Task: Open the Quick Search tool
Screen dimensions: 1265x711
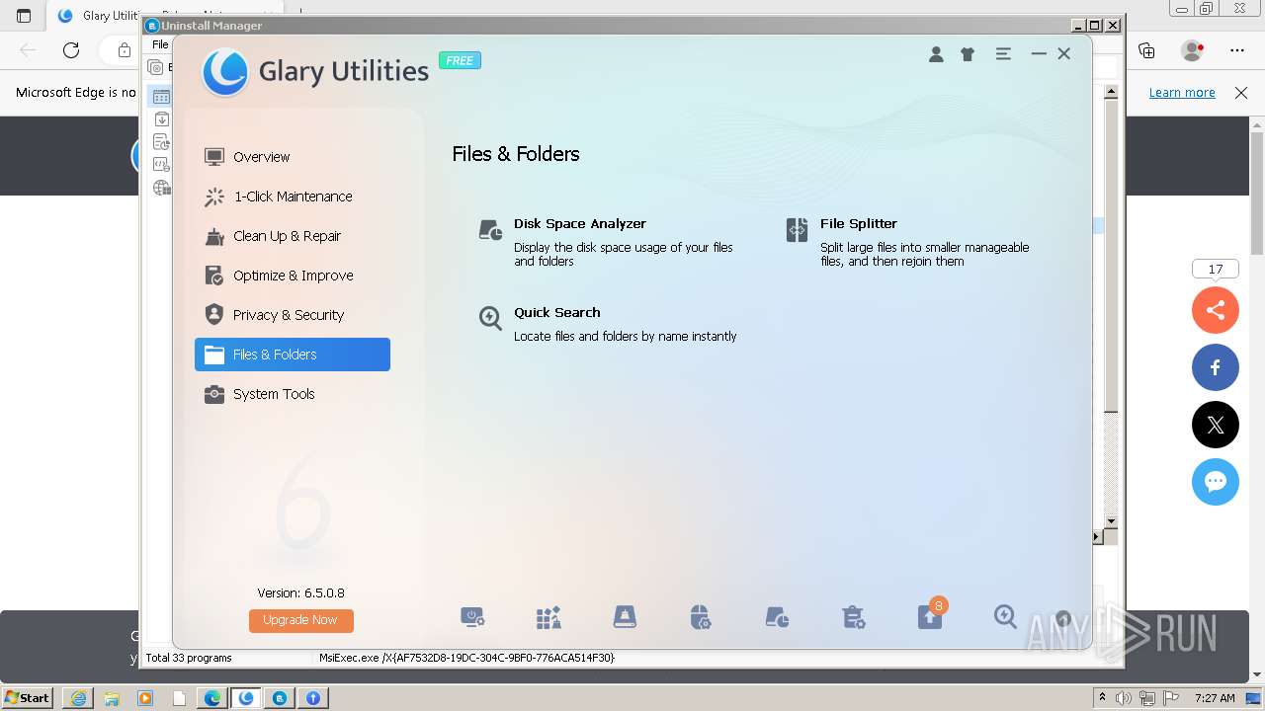Action: (x=607, y=324)
